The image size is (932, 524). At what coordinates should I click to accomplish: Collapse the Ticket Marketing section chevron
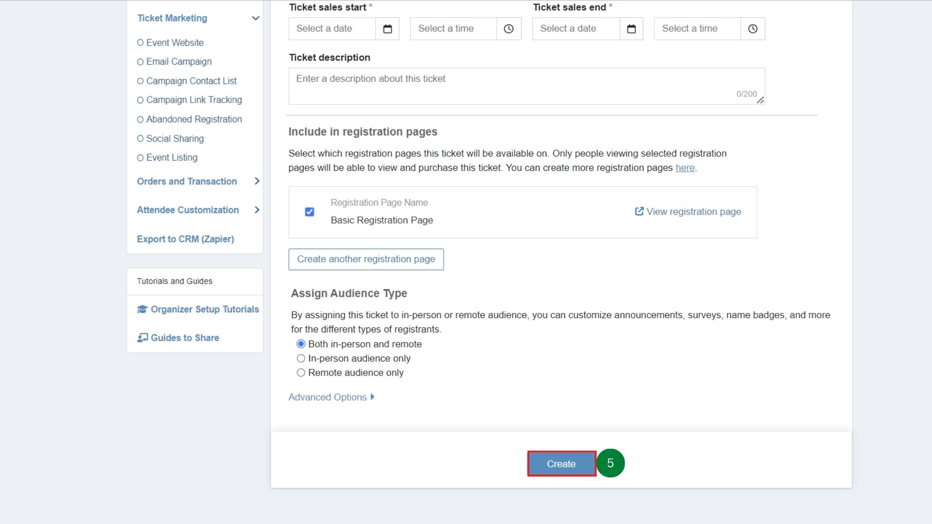[x=256, y=18]
